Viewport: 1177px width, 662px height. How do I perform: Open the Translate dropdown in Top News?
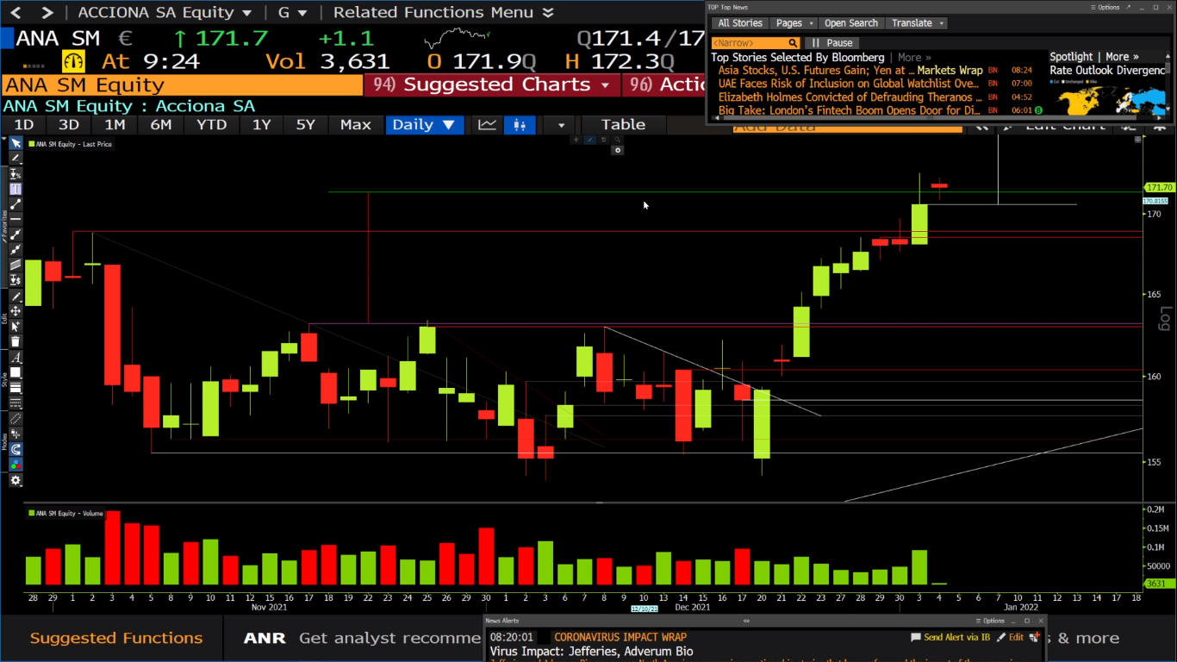[x=918, y=23]
